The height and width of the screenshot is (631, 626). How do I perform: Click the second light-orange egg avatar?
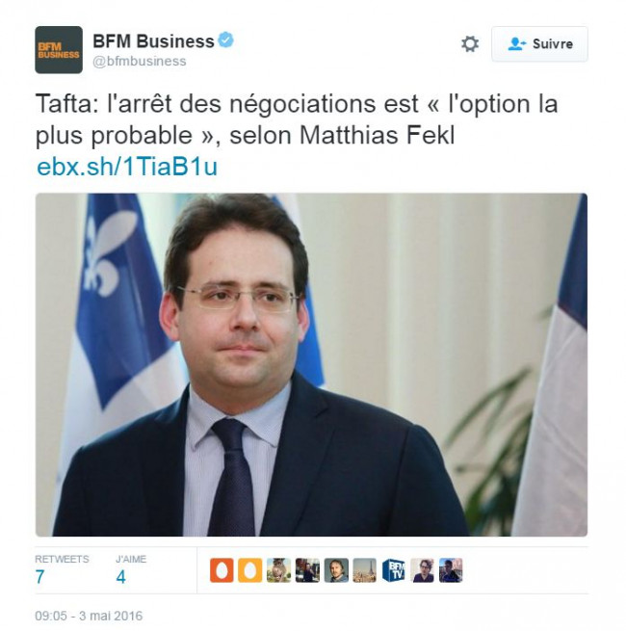click(249, 570)
